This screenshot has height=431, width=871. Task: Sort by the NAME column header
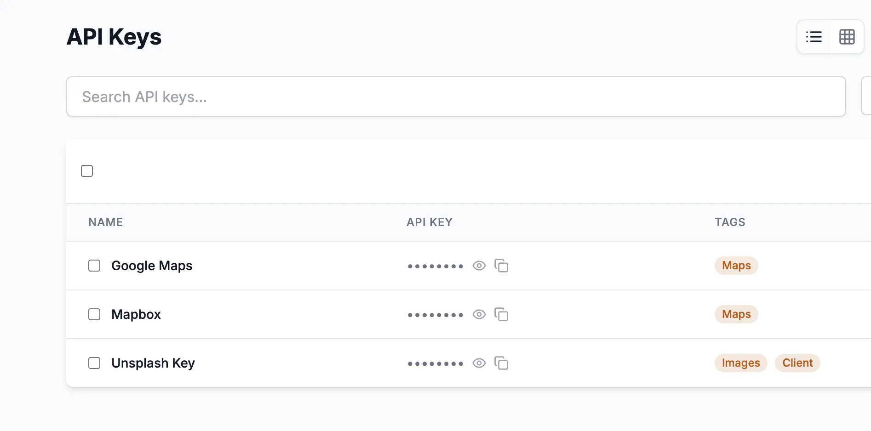pyautogui.click(x=106, y=222)
